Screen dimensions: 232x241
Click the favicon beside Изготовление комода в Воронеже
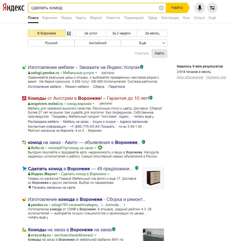point(24,199)
